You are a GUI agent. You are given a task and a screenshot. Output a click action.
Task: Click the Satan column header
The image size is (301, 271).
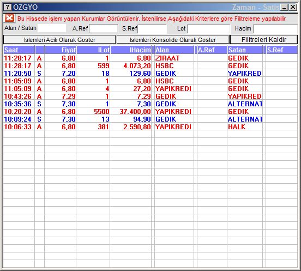pyautogui.click(x=245, y=50)
